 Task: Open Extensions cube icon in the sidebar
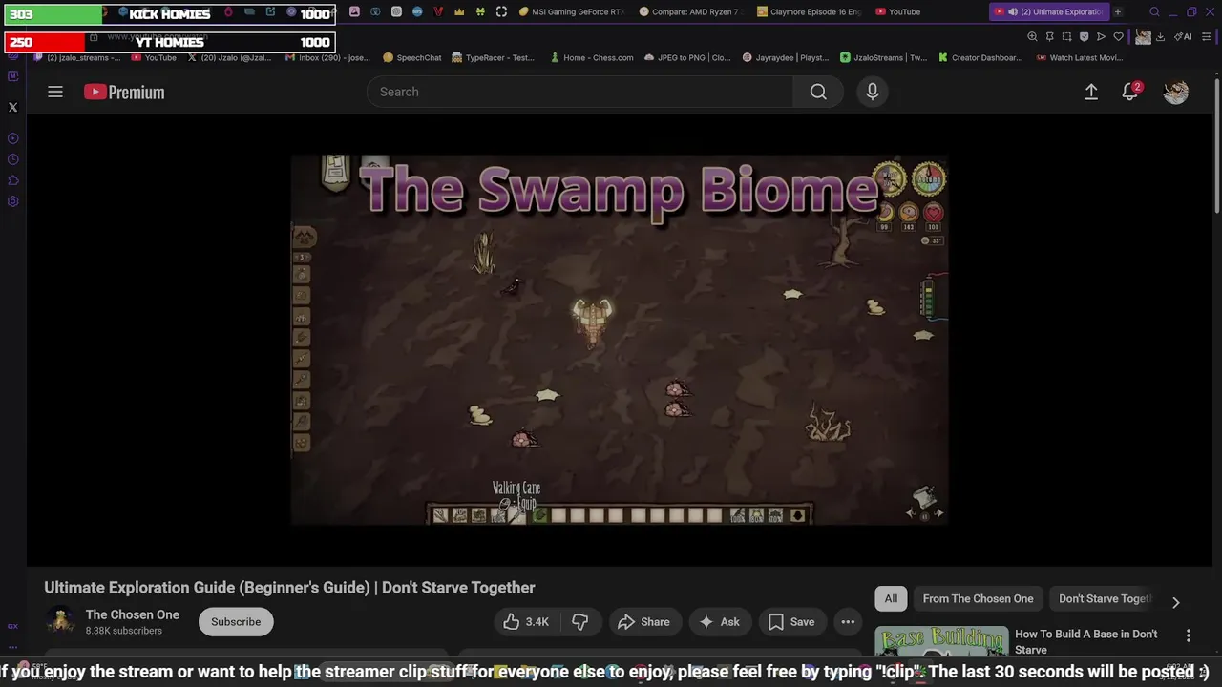coord(13,180)
